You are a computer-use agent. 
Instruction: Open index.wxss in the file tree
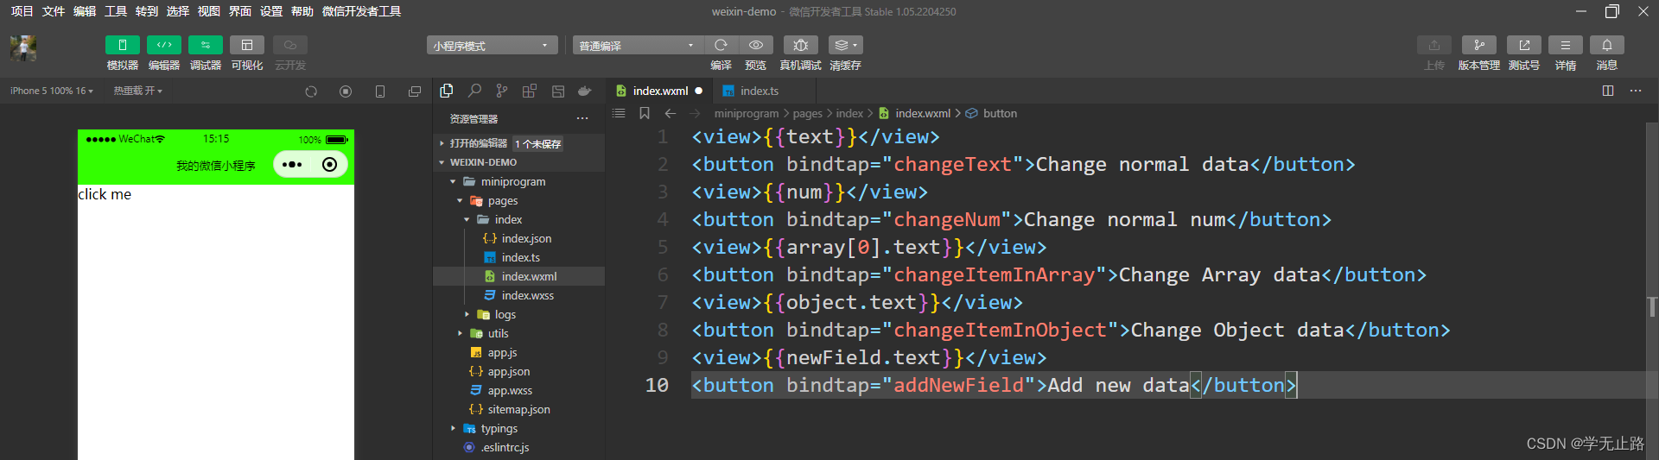coord(518,295)
